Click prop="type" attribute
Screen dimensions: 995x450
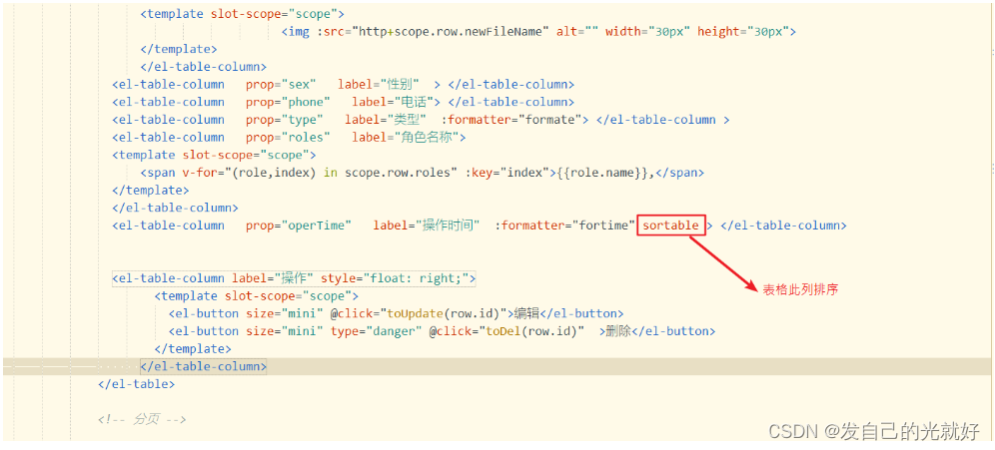[x=285, y=120]
